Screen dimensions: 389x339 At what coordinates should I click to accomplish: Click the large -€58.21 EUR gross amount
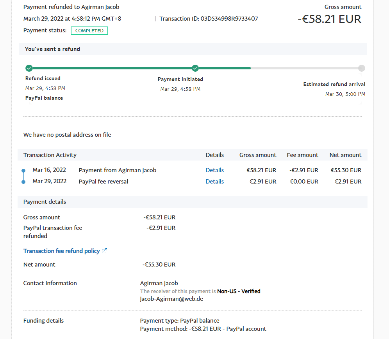pos(329,19)
